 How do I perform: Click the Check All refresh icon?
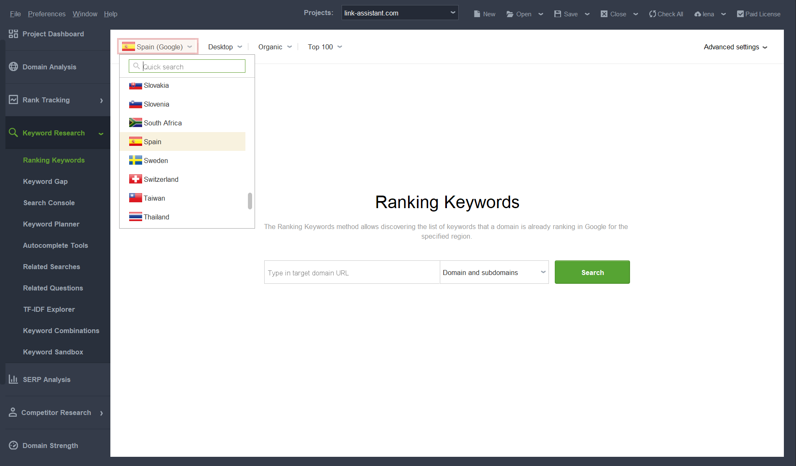click(x=652, y=14)
